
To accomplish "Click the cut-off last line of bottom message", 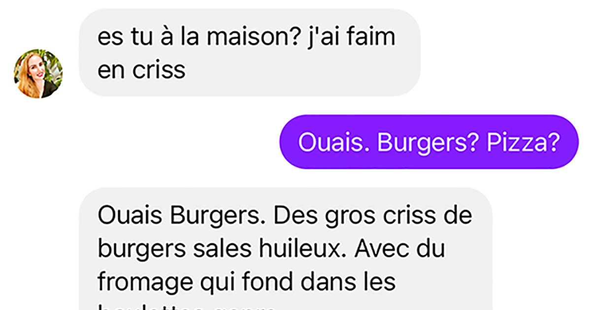I will click(187, 307).
